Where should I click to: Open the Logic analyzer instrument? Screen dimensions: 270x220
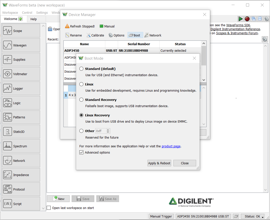(x=21, y=103)
